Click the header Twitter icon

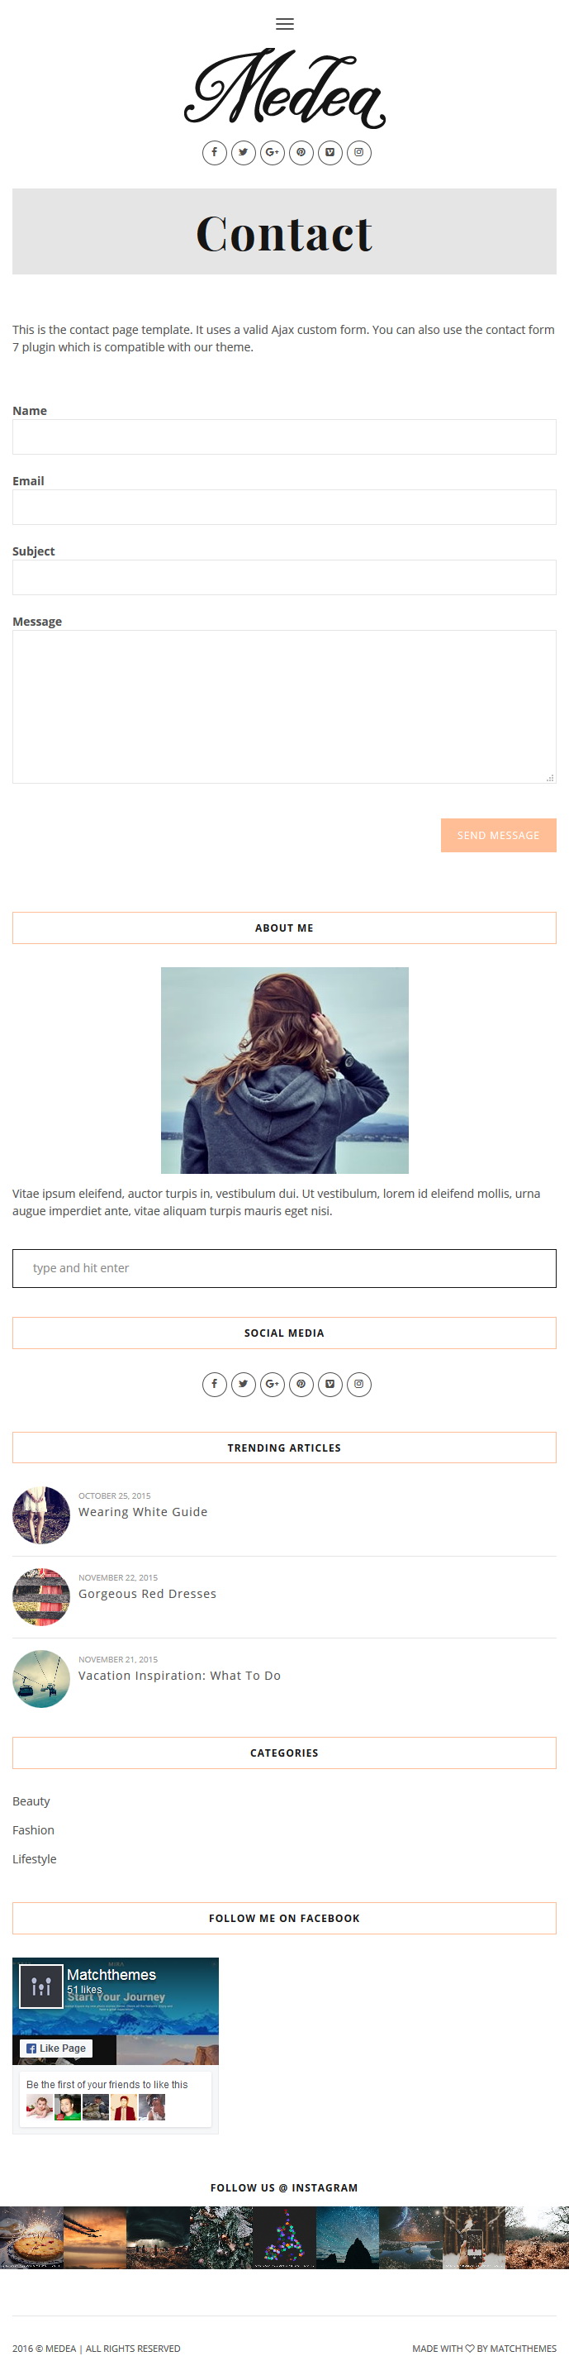tap(243, 152)
